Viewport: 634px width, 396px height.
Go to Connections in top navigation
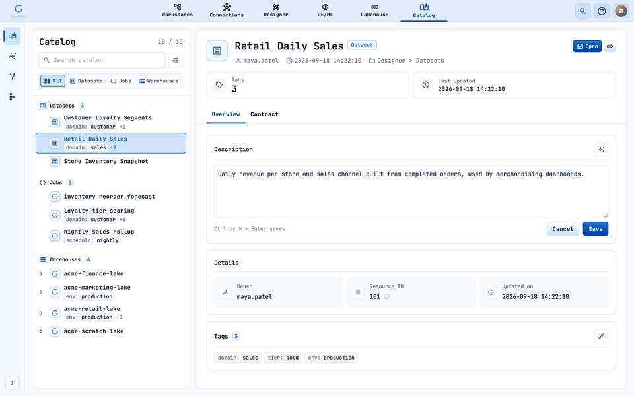[227, 11]
